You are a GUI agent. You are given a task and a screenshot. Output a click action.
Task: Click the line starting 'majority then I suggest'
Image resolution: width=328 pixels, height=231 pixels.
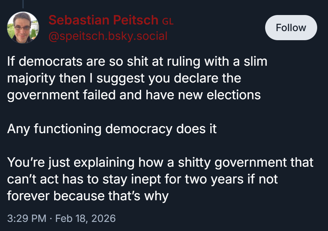pyautogui.click(x=124, y=78)
